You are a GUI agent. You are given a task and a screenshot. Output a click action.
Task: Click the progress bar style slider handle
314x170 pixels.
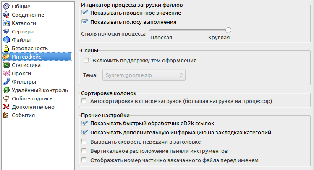tap(228, 30)
